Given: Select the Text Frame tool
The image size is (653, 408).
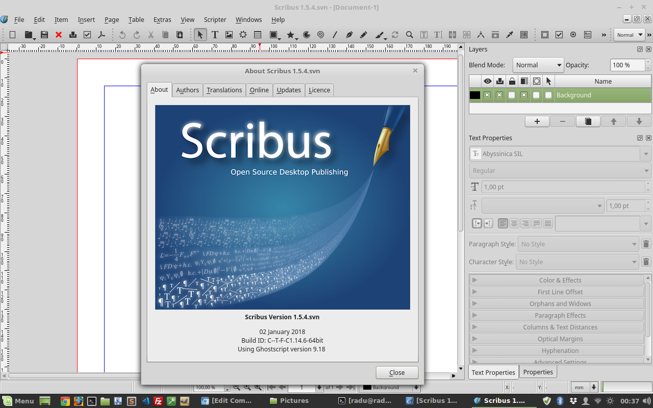Looking at the screenshot, I should pos(215,35).
